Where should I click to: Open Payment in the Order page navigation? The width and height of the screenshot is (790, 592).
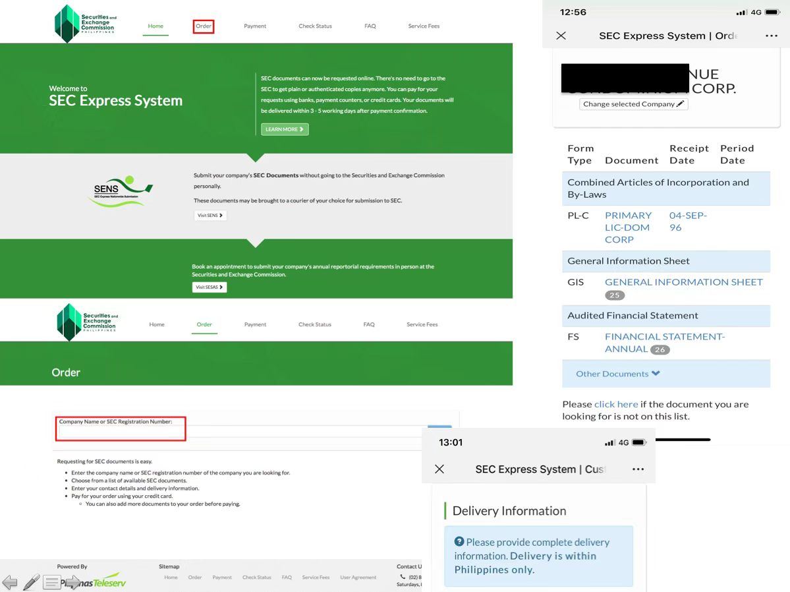(x=256, y=325)
